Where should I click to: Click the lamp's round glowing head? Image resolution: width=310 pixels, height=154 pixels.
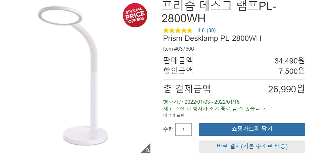click(x=60, y=16)
